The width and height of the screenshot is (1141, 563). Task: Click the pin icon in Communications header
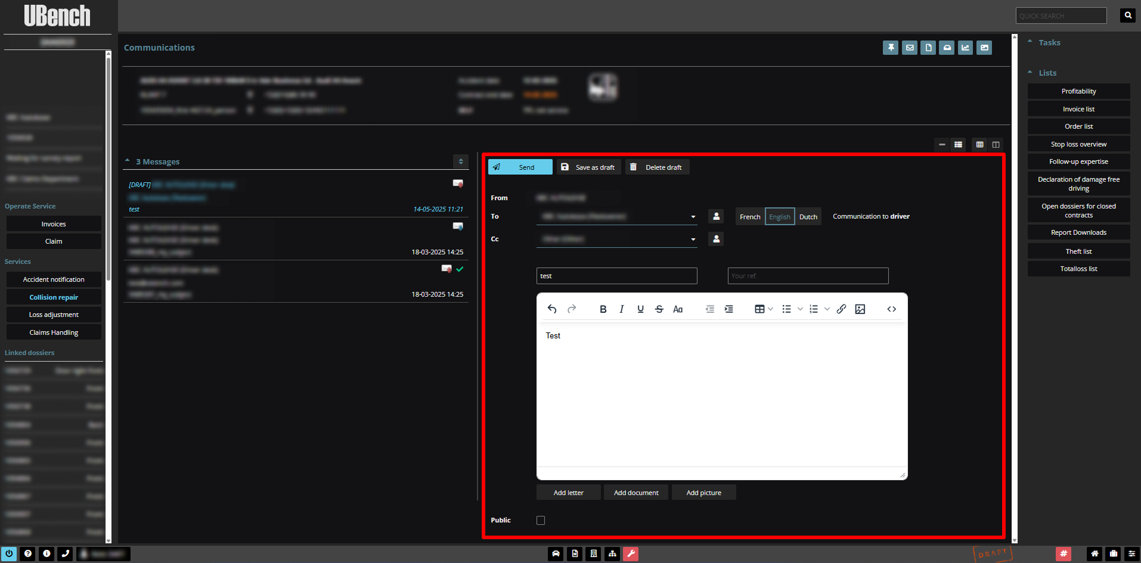point(891,48)
